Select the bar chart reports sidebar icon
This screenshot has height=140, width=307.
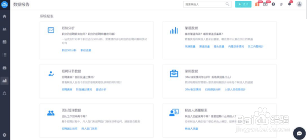[5, 81]
